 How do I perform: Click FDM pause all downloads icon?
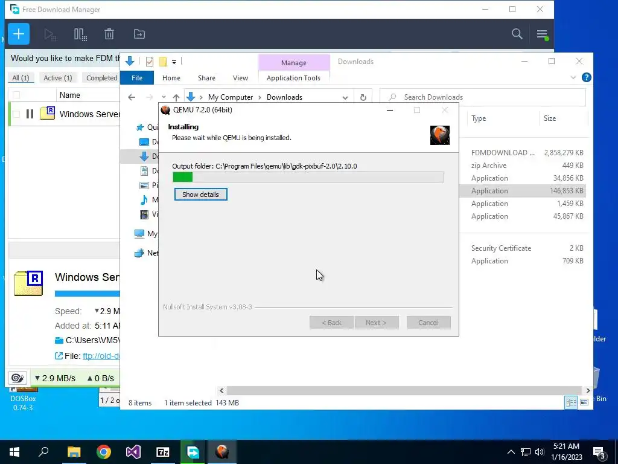point(80,34)
